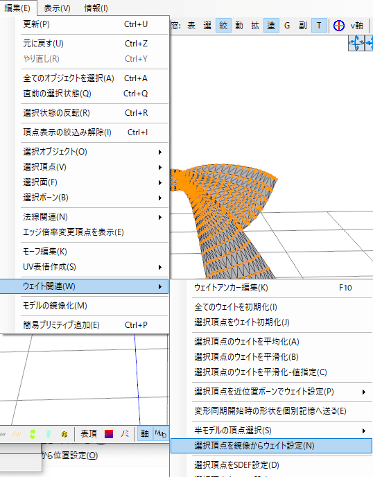Screen dimensions: 373x477
Task: Click the から位置設定(O) item behind the menu
Action: 69,456
